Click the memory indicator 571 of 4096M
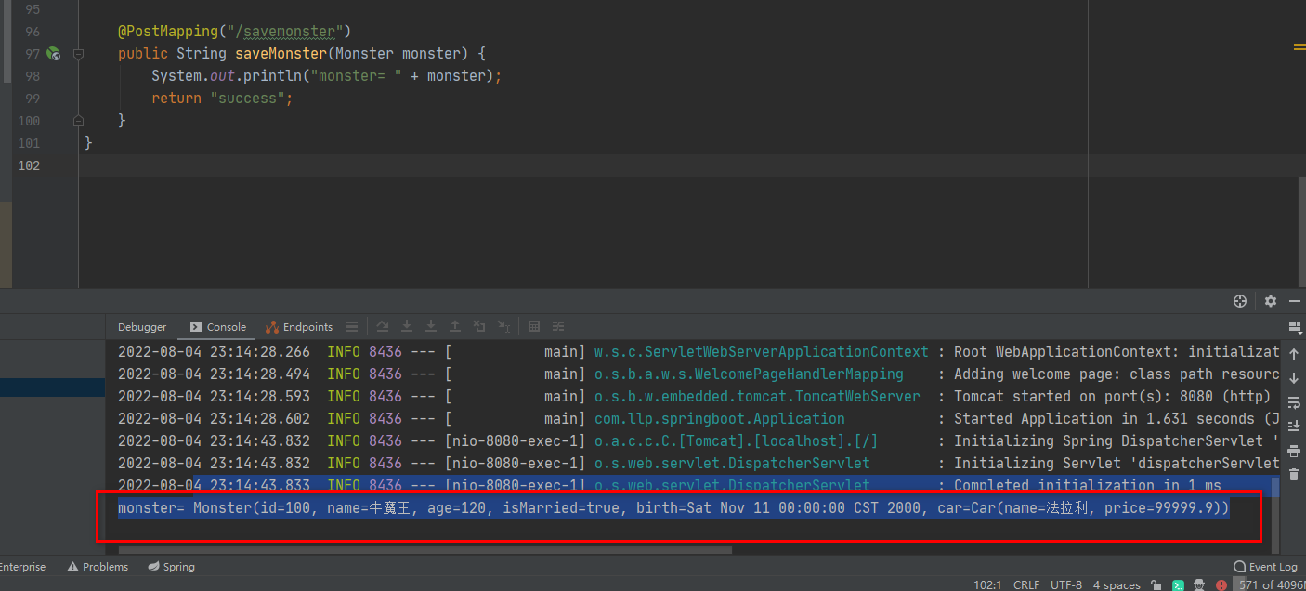The height and width of the screenshot is (591, 1306). pyautogui.click(x=1272, y=584)
